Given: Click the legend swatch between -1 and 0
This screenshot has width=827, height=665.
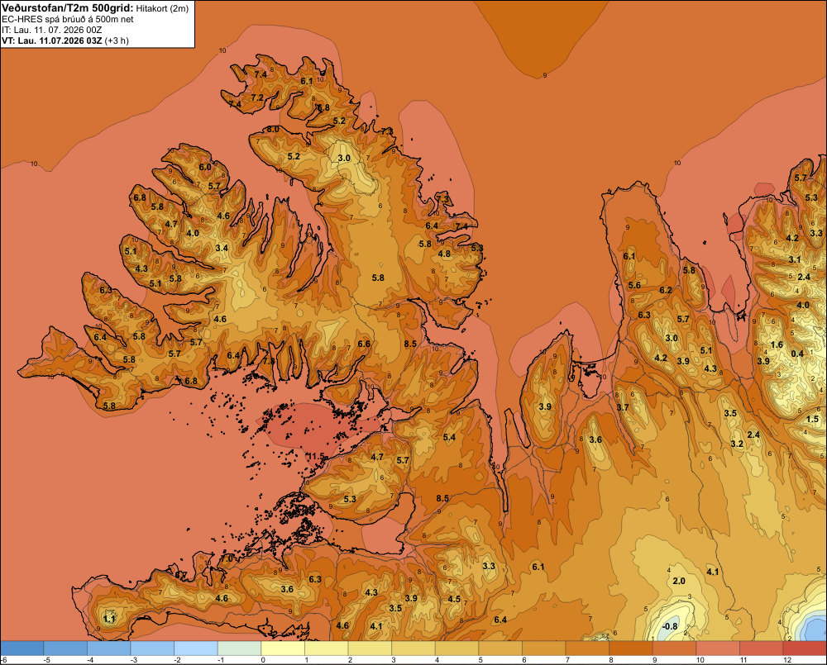Looking at the screenshot, I should (240, 648).
